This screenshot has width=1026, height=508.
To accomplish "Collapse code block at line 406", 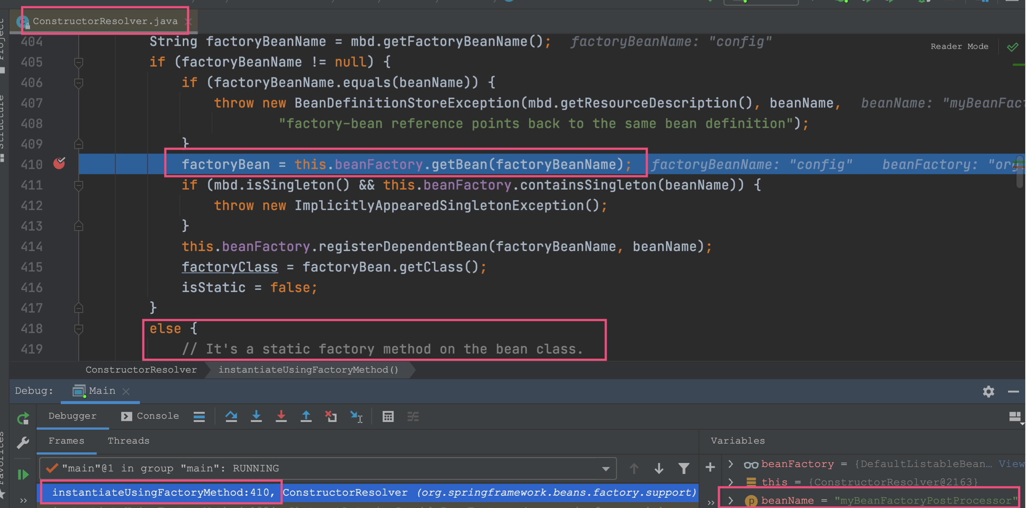I will (78, 83).
